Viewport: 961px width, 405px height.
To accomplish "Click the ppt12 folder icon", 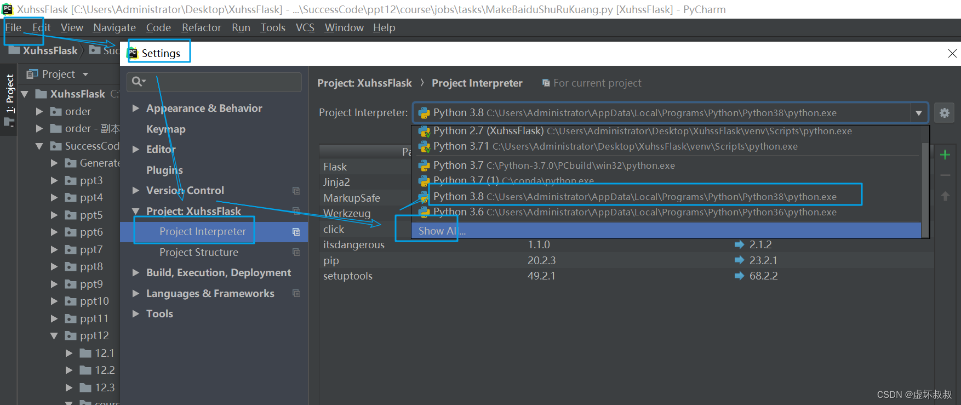I will 71,335.
